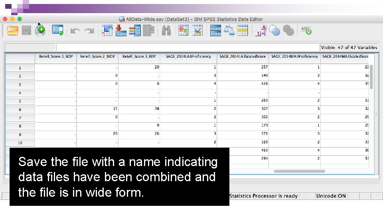The height and width of the screenshot is (215, 383).
Task: Recall recently used dialogs icon
Action: (57, 31)
